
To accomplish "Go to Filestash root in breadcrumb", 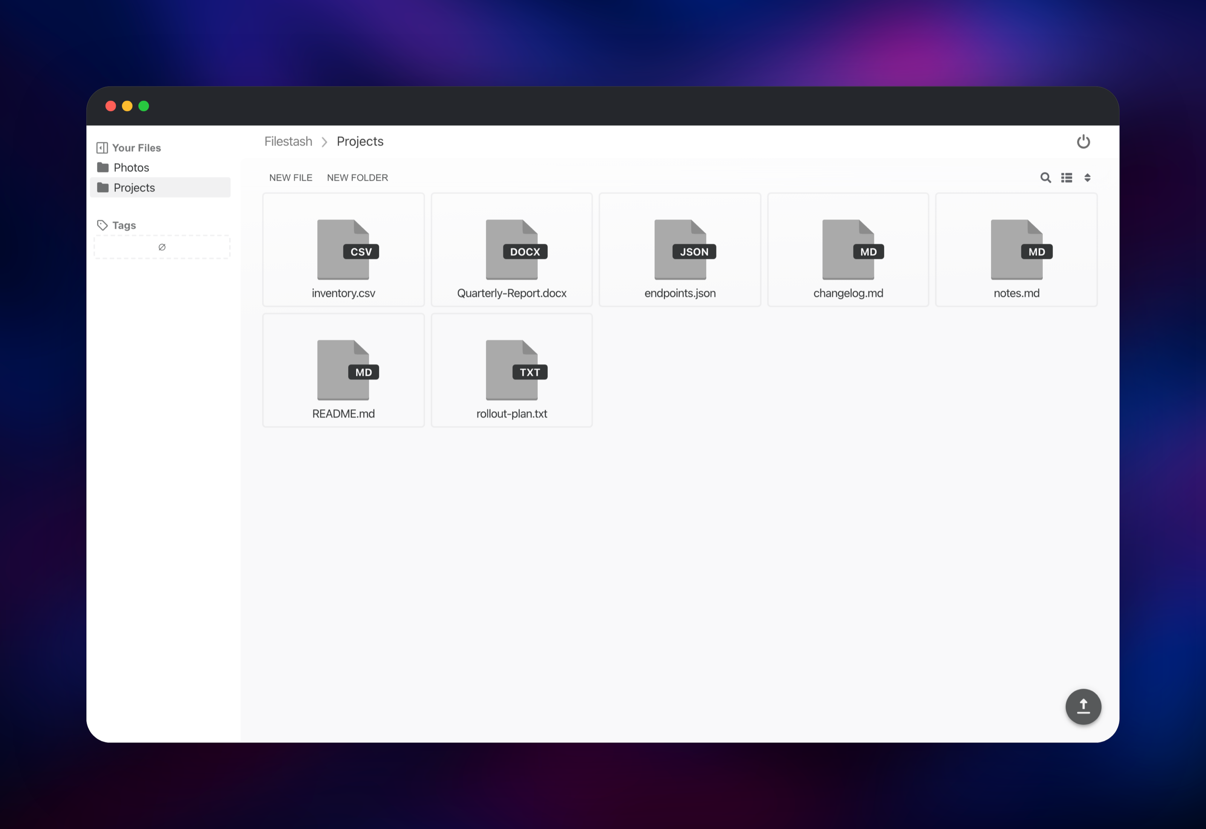I will coord(288,141).
